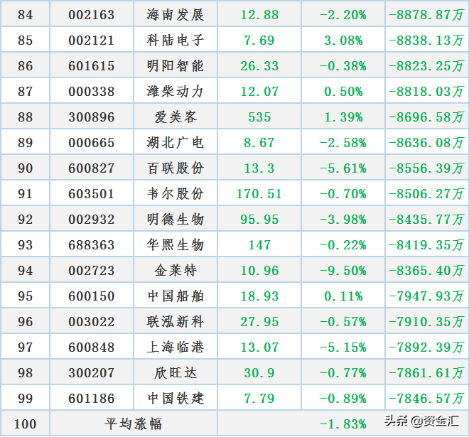Select the price 27.95
This screenshot has width=469, height=437.
click(259, 322)
